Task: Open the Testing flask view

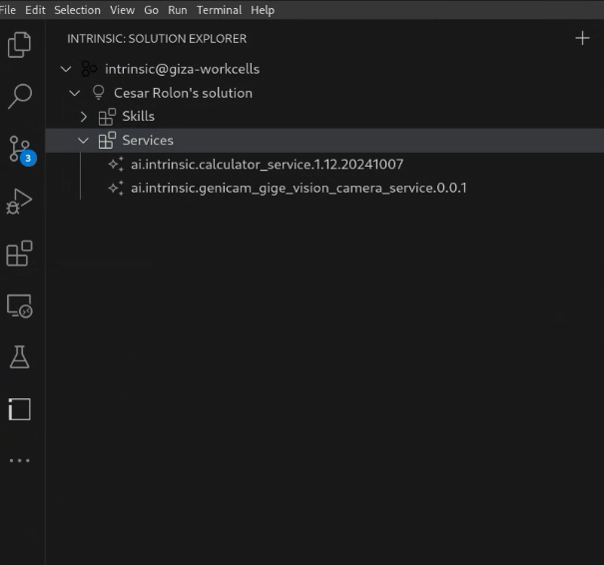Action: coord(19,357)
